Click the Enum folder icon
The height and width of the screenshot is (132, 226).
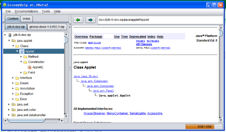[17, 83]
